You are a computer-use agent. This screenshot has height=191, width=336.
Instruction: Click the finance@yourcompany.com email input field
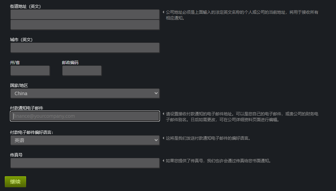(85, 116)
